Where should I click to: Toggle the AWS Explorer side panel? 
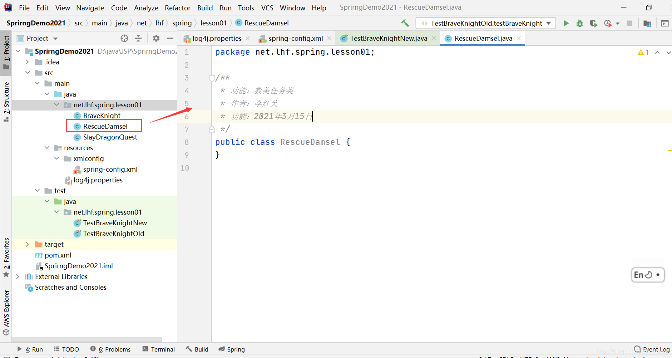6,313
